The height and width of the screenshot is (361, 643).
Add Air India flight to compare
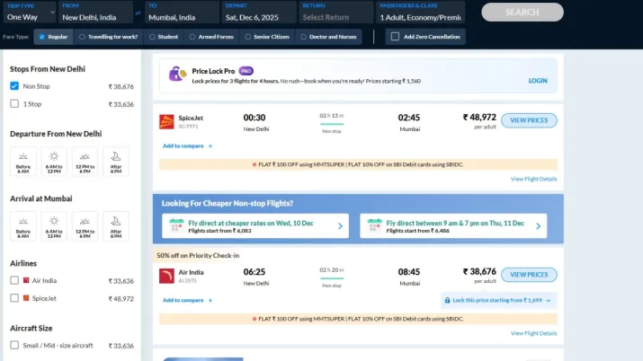[x=187, y=301]
